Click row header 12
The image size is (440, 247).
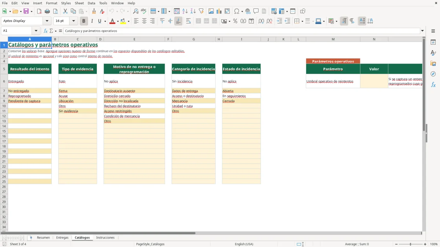pyautogui.click(x=4, y=116)
